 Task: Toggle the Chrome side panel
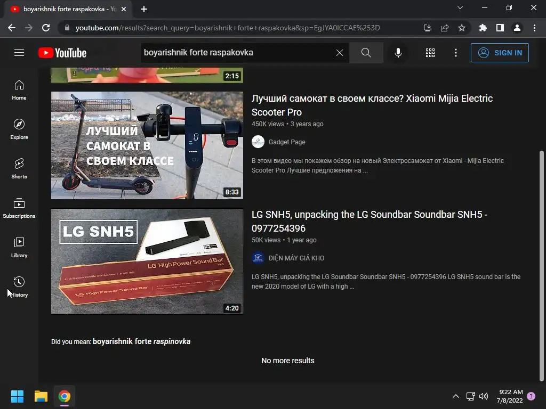pyautogui.click(x=500, y=28)
